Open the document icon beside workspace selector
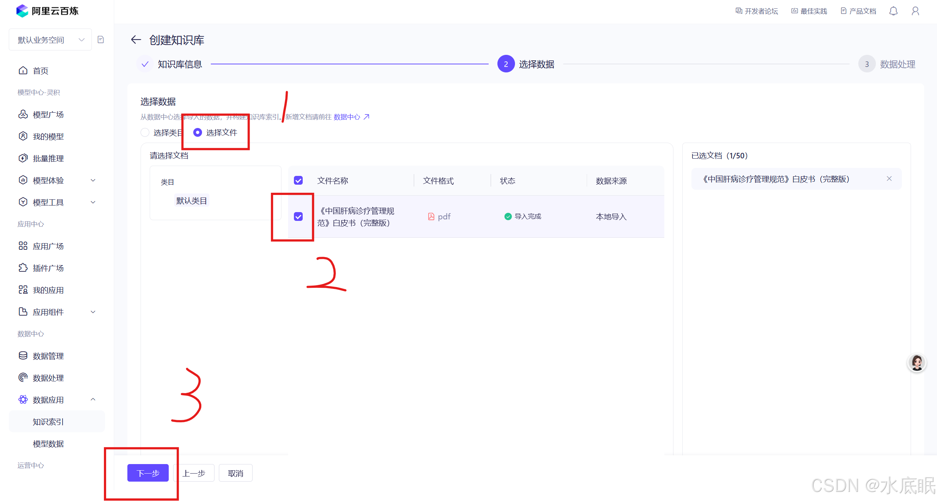The width and height of the screenshot is (937, 501). (x=101, y=39)
